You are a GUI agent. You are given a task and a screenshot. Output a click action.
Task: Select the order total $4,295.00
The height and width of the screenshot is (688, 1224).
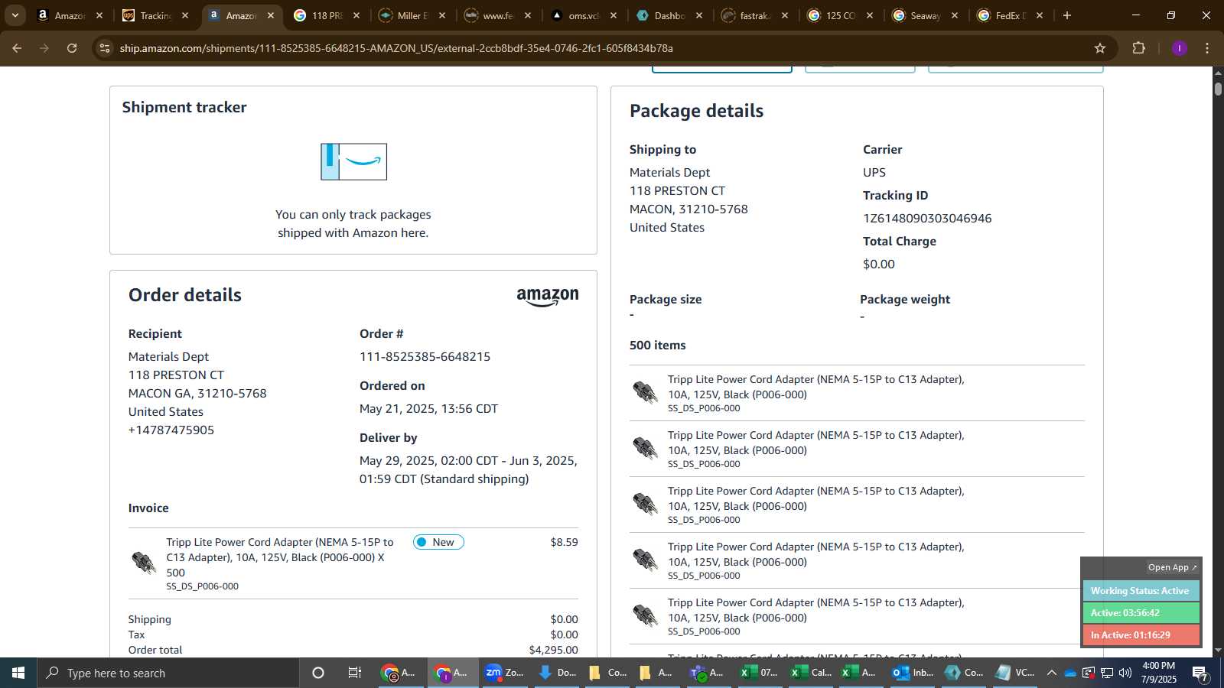[553, 650]
